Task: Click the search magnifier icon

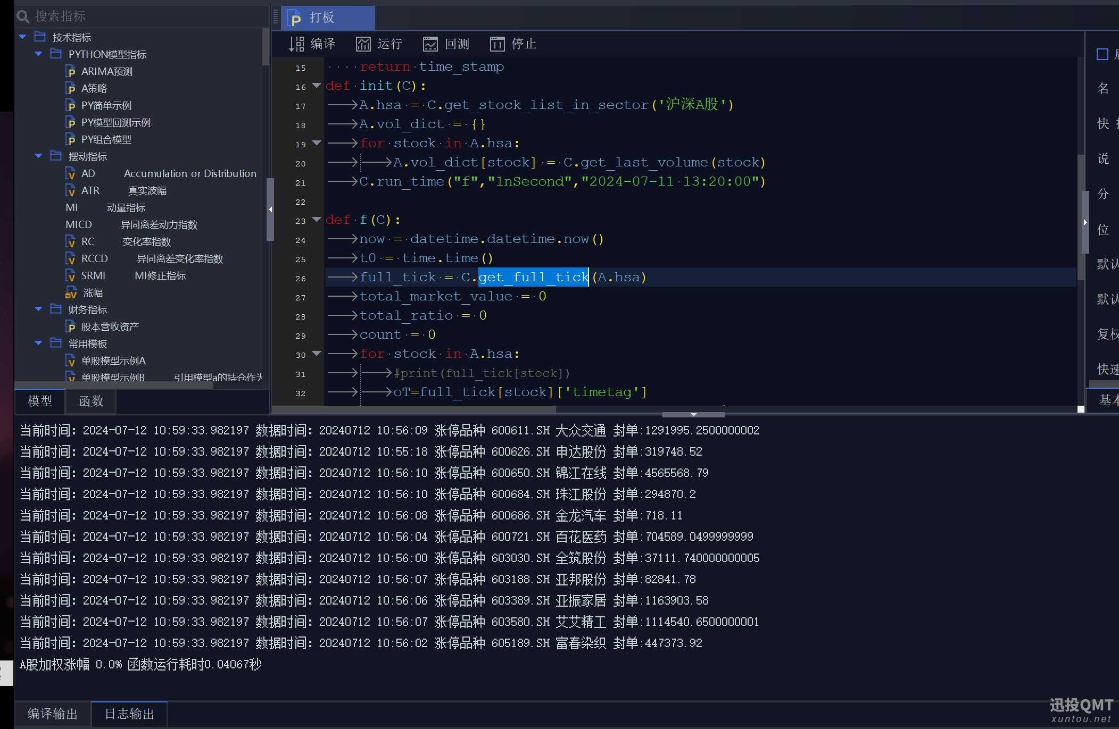Action: pyautogui.click(x=23, y=16)
